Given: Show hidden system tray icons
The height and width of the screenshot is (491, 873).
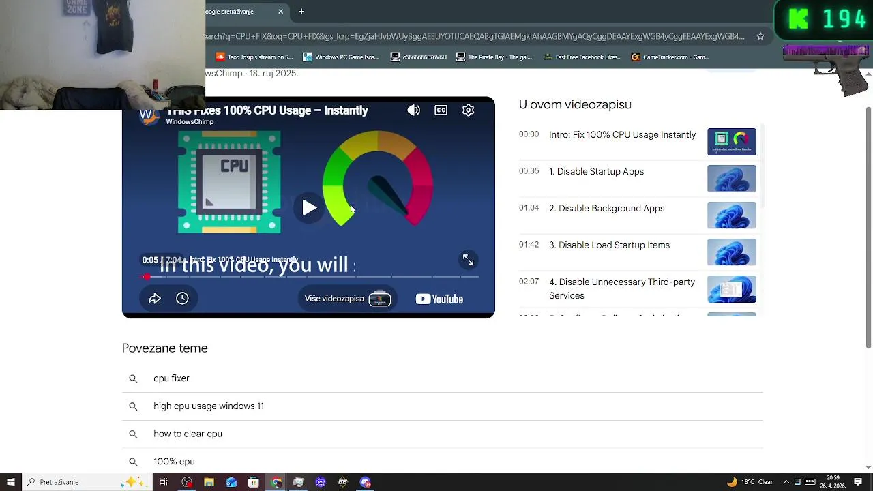Looking at the screenshot, I should tap(786, 482).
